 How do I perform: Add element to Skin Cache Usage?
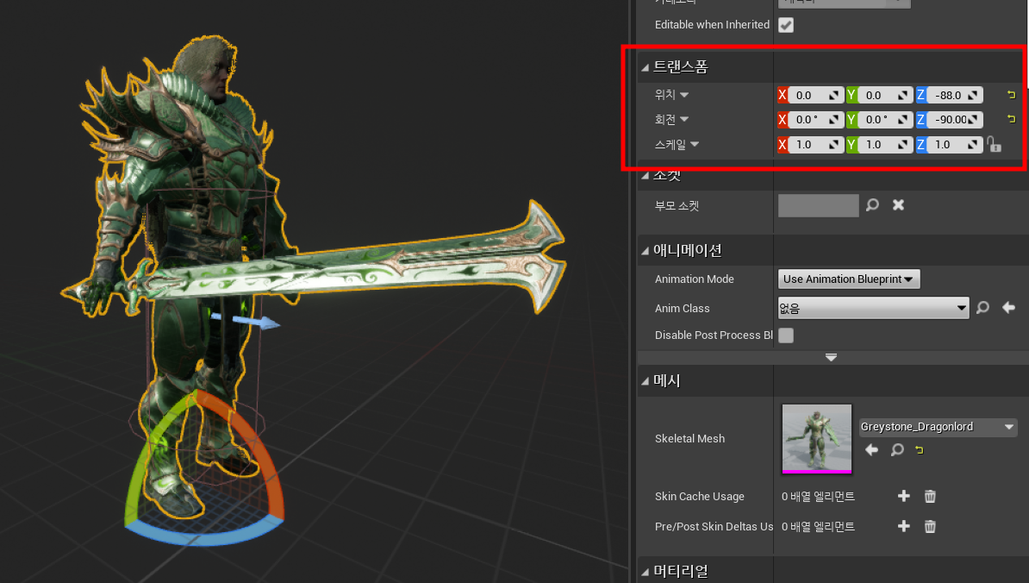904,497
